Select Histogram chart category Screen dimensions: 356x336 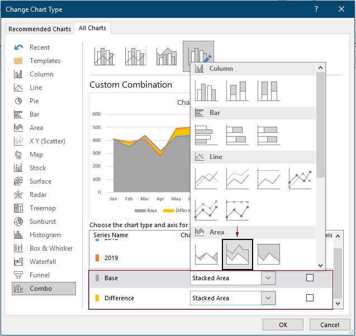45,235
